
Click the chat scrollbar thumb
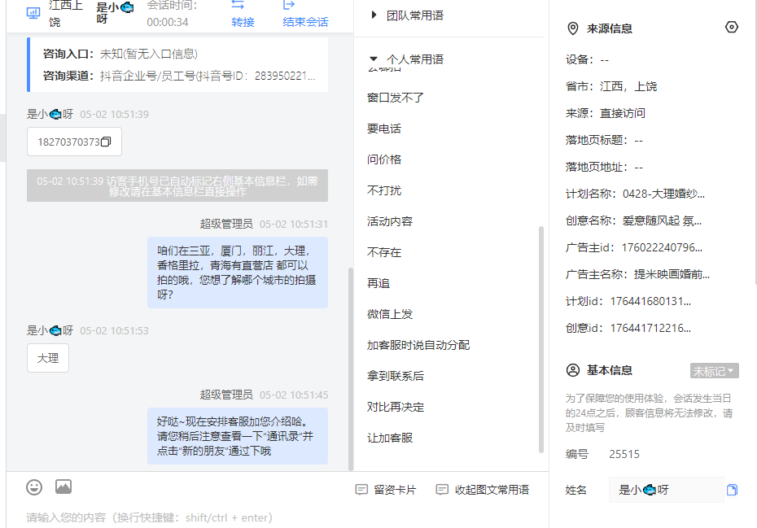tap(351, 369)
